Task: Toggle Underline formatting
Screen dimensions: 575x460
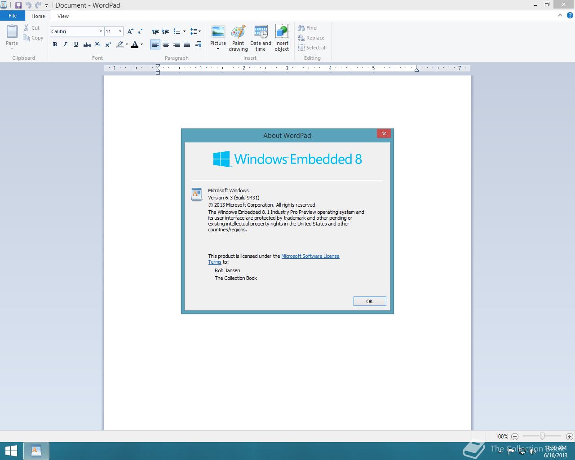Action: click(x=76, y=44)
